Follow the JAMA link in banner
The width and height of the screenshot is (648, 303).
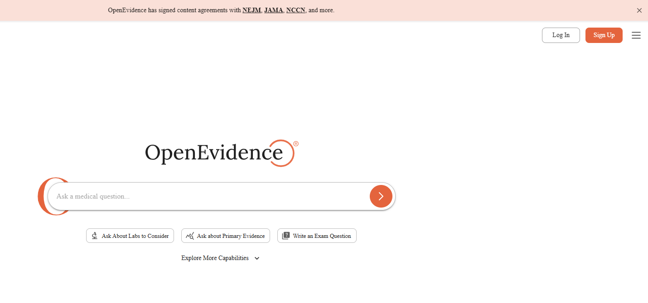click(273, 10)
